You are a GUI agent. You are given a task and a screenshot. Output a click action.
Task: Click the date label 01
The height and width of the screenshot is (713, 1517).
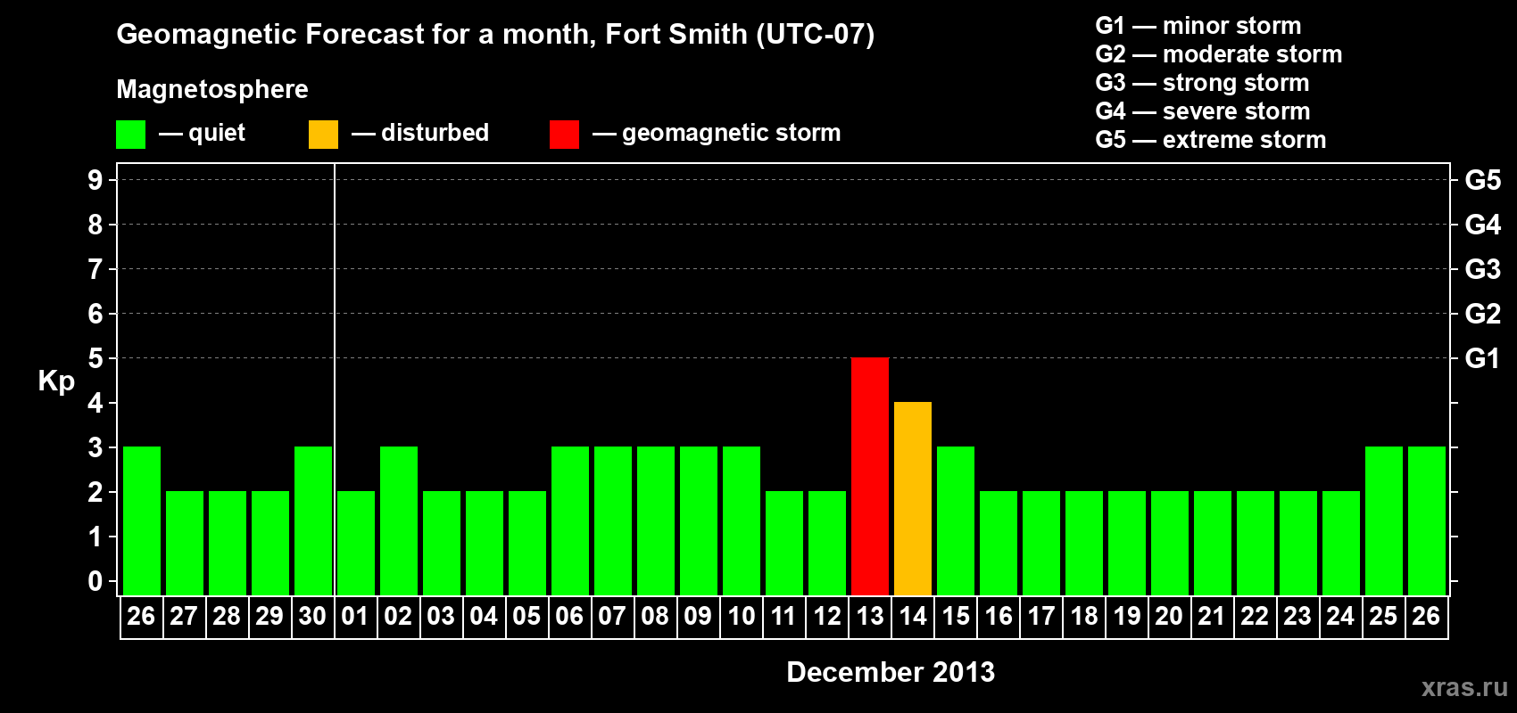coord(355,616)
